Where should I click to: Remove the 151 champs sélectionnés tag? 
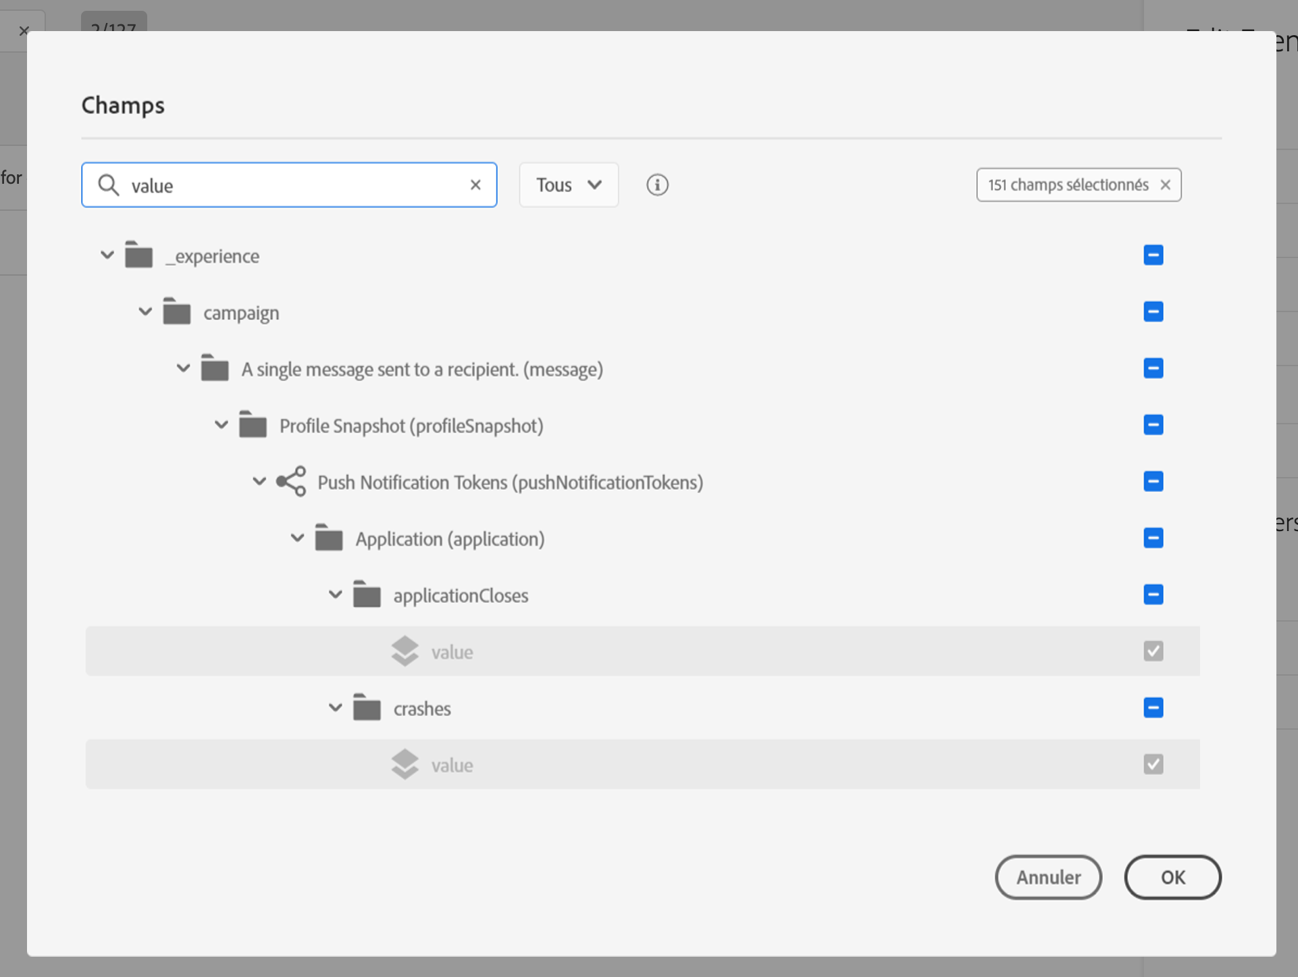[1166, 184]
